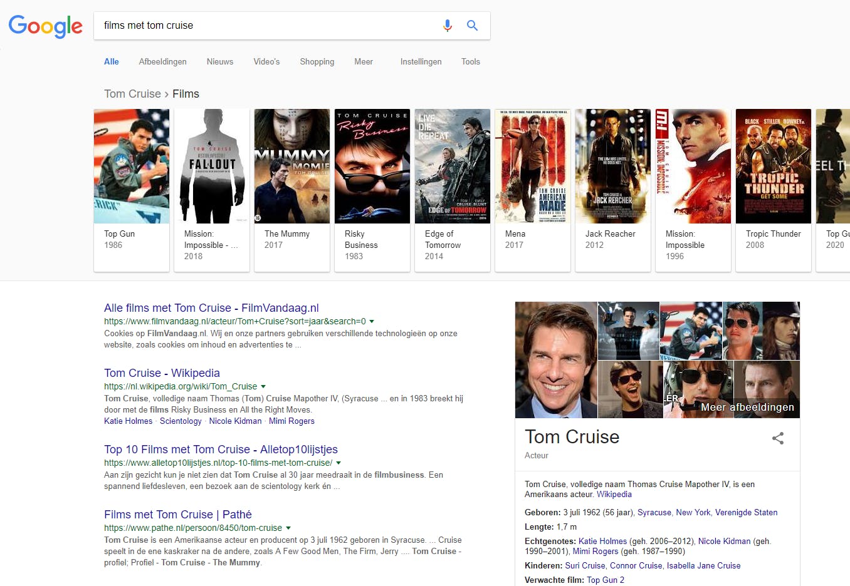Screen dimensions: 850x586
Task: Open the Tropic Thunder 2008 card
Action: coord(774,190)
